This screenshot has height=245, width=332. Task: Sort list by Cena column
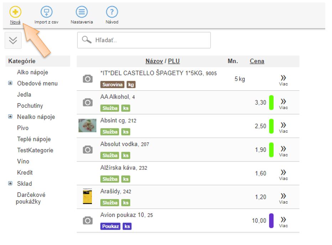click(x=257, y=61)
